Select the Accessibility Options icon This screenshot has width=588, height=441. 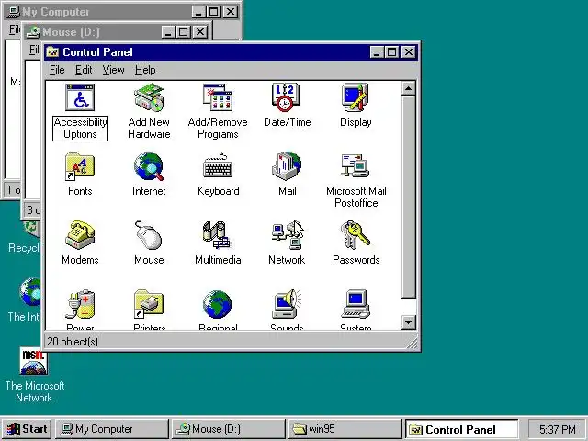(x=80, y=97)
